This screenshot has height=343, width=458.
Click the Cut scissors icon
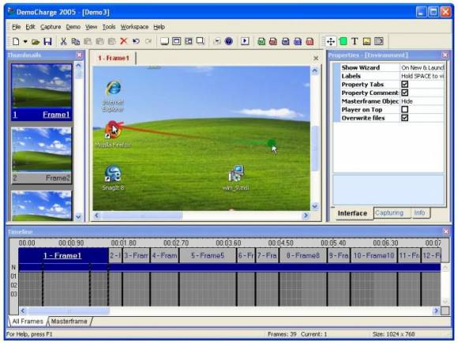click(x=63, y=42)
